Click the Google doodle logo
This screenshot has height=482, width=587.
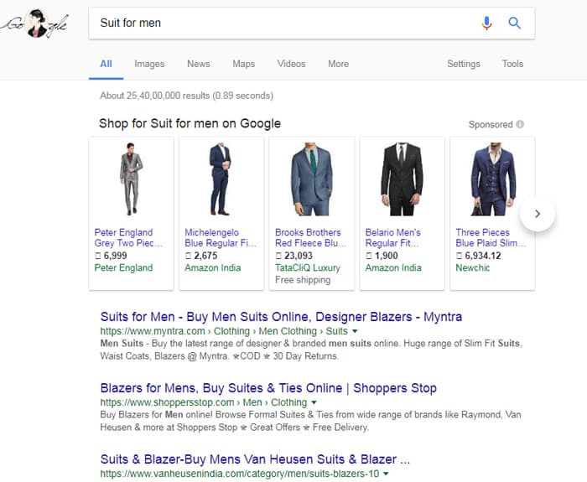point(35,23)
